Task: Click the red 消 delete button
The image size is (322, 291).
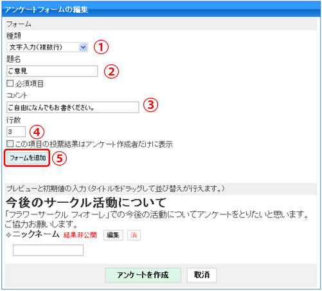Action: point(134,235)
